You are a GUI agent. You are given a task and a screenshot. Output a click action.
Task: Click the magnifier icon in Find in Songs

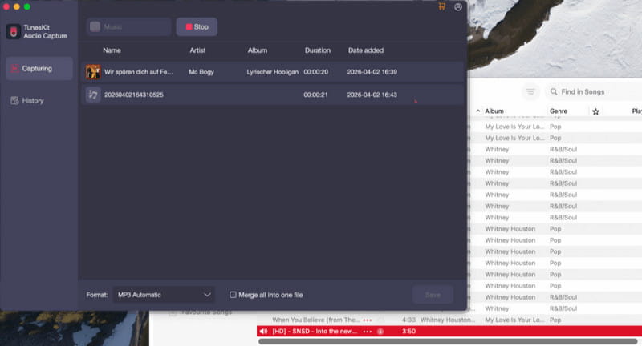pyautogui.click(x=554, y=91)
